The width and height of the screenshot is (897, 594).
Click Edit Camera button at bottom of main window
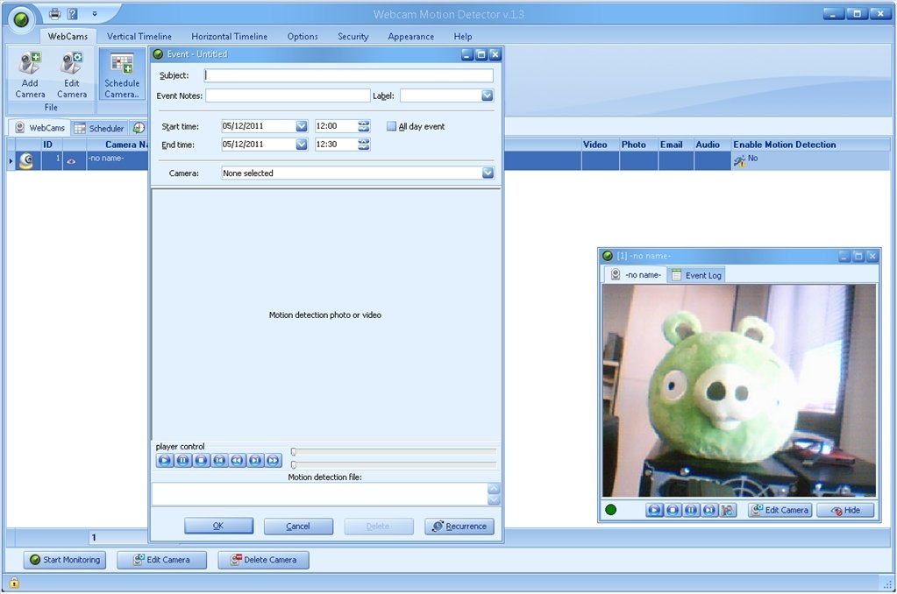coord(162,560)
